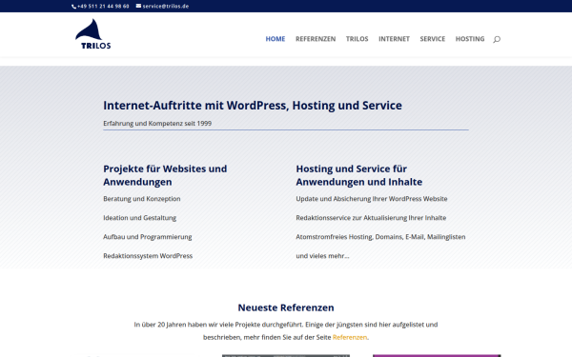Click paragraph 'In über 20 Jahren haben wir'
This screenshot has width=572, height=357.
pos(286,330)
